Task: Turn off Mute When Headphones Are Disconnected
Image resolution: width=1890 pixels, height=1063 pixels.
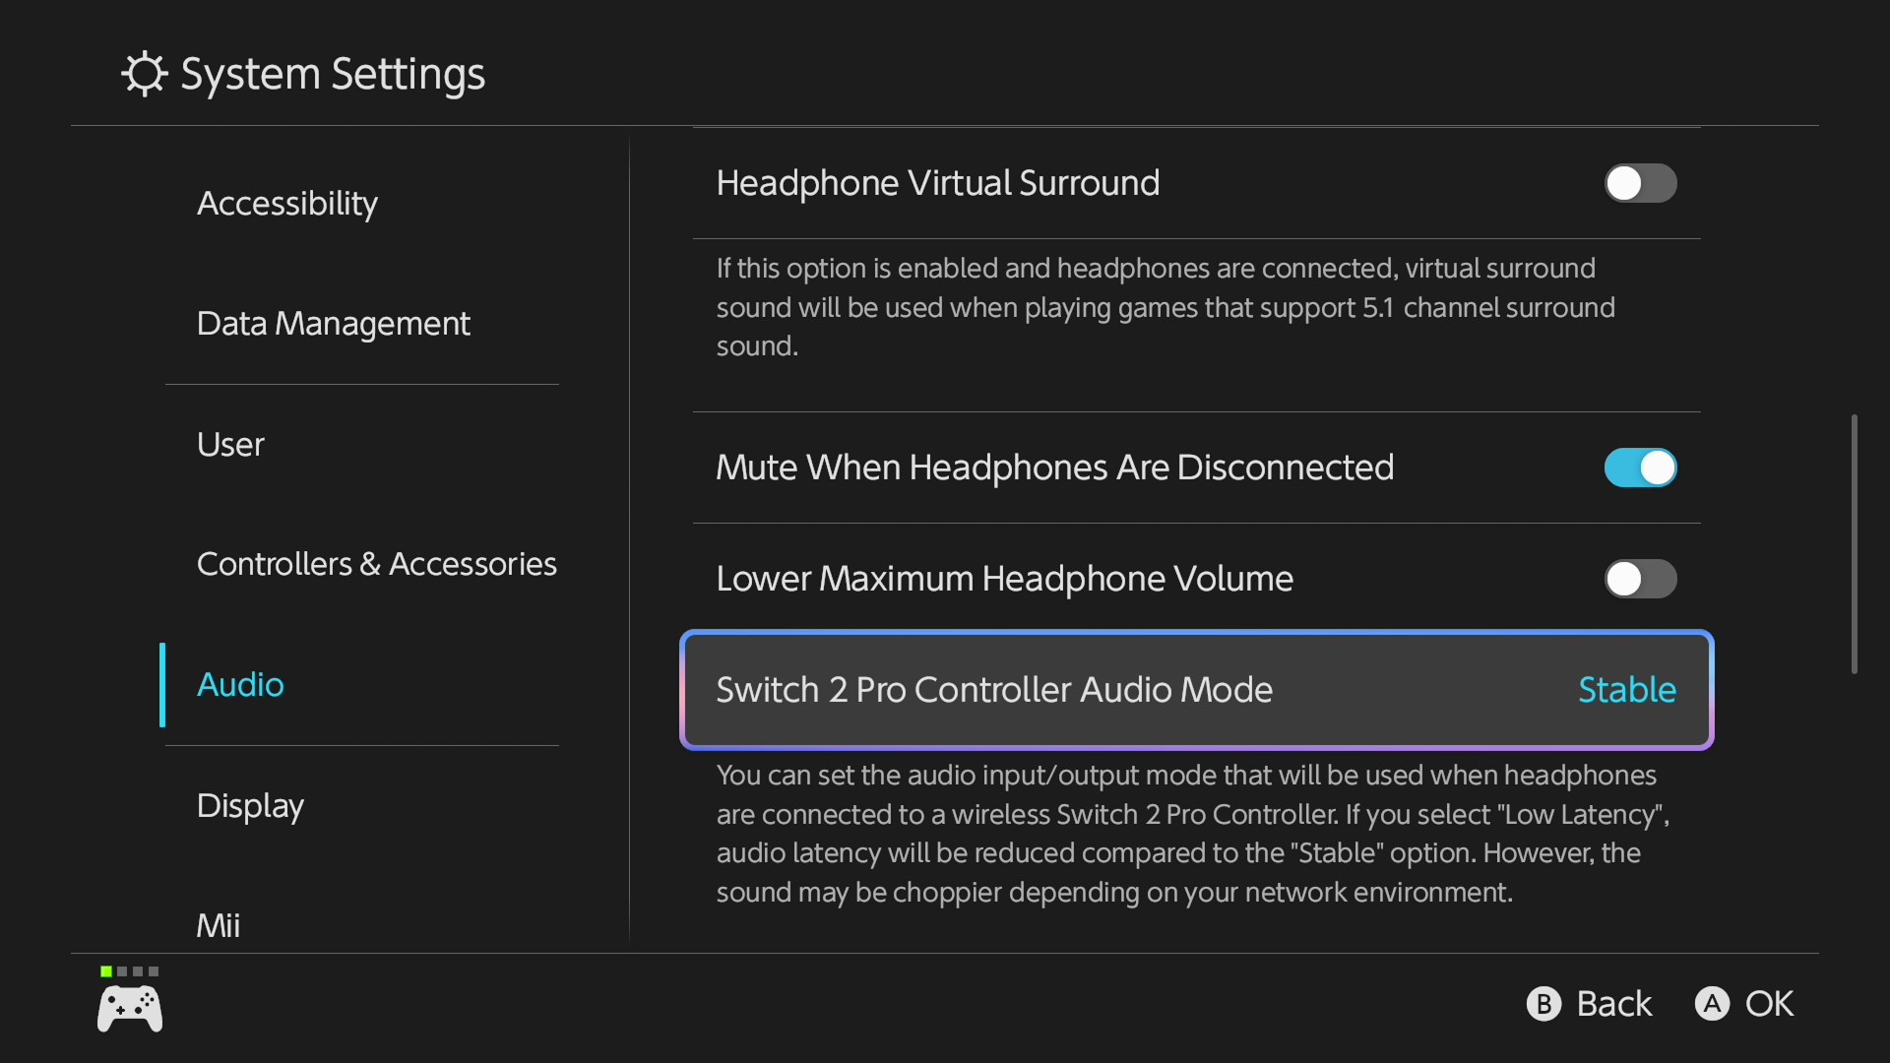Action: click(1640, 468)
